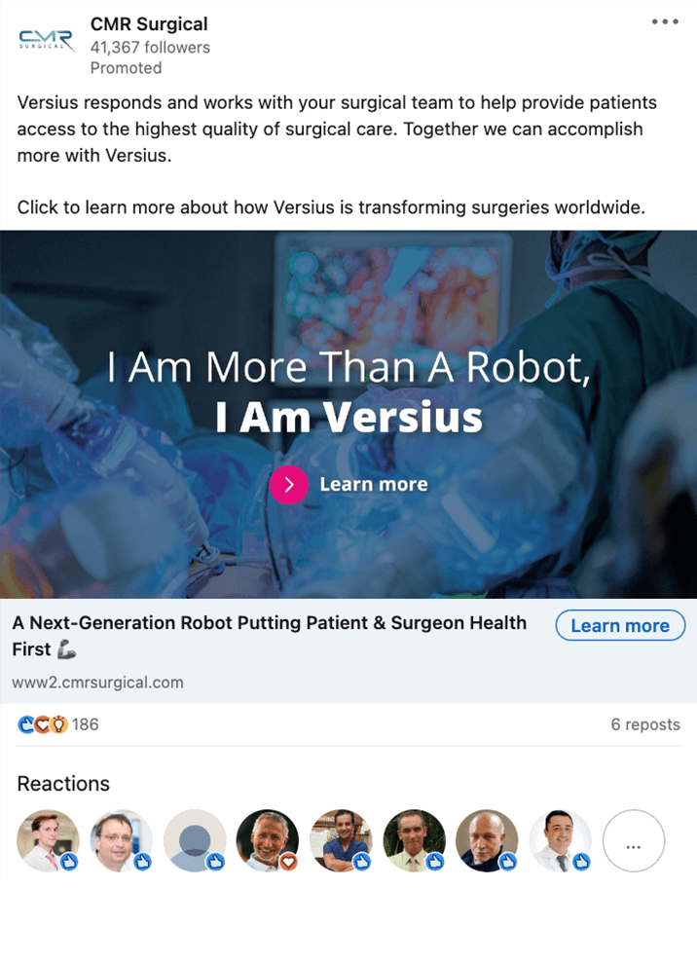
Task: Open the bald reactor's profile photo
Action: tap(487, 840)
